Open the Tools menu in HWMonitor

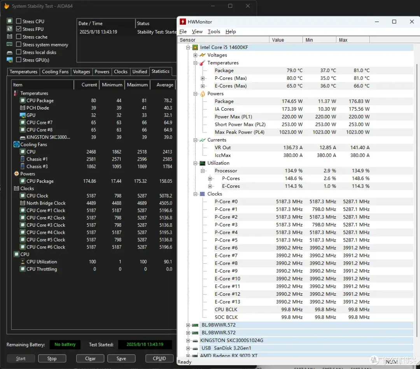tap(214, 32)
